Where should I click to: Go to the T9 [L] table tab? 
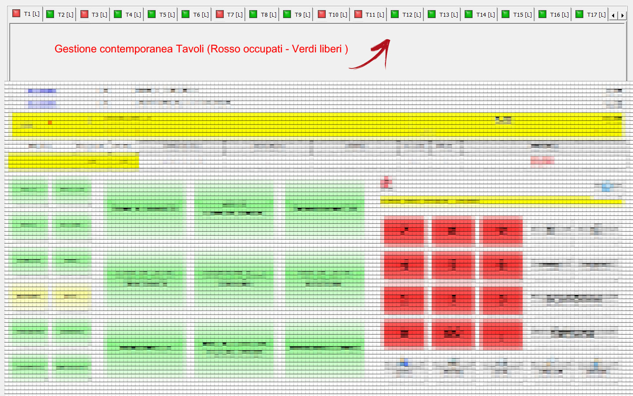pos(302,15)
